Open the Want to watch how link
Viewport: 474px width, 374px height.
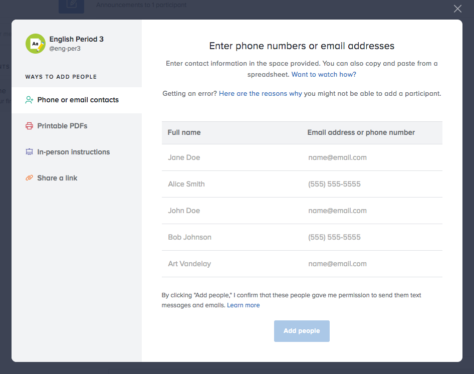click(x=324, y=74)
